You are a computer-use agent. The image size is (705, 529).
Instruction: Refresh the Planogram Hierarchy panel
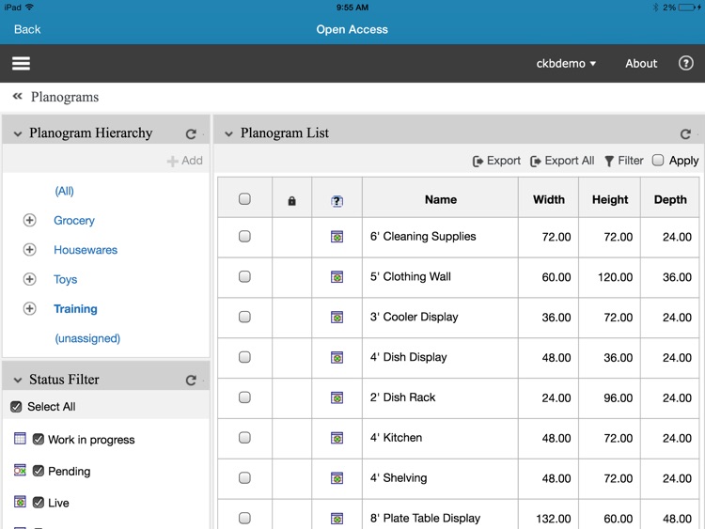click(191, 134)
